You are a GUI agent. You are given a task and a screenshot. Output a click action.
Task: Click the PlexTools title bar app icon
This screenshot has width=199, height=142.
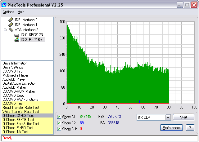(x=4, y=5)
